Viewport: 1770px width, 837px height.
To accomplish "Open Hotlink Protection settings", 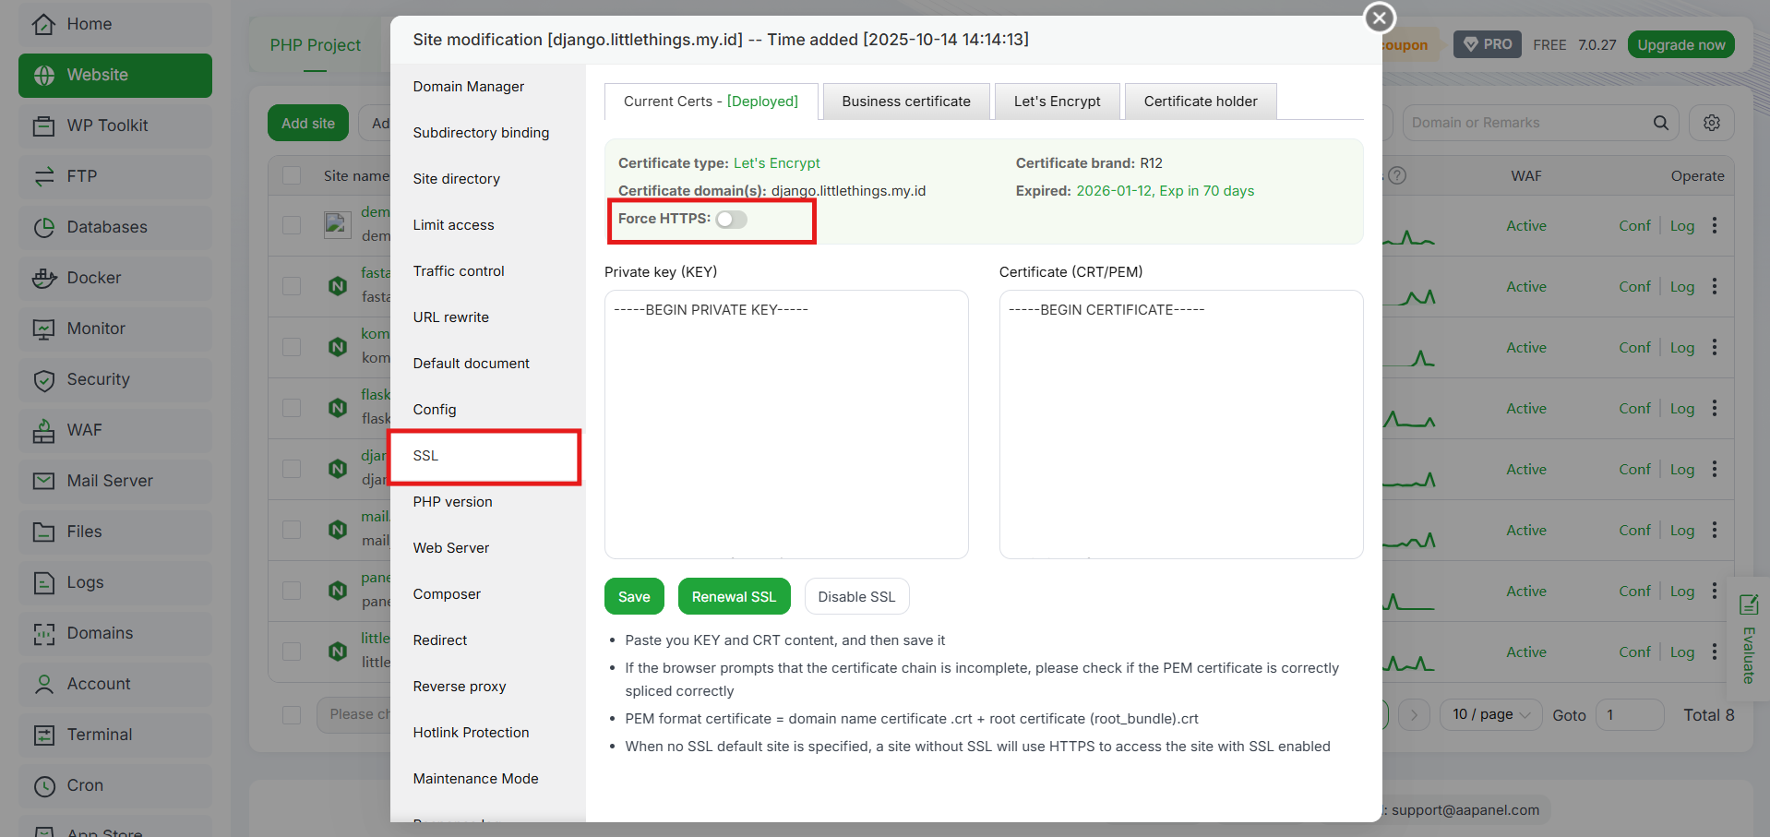I will (x=487, y=733).
